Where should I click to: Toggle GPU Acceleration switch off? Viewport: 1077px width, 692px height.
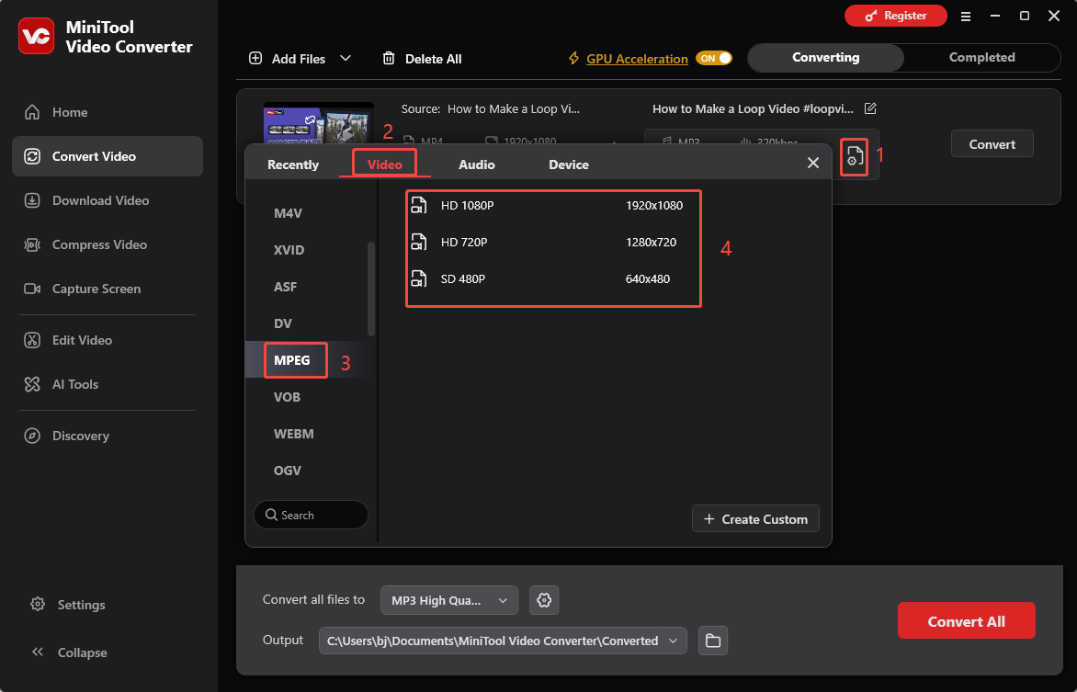(714, 59)
